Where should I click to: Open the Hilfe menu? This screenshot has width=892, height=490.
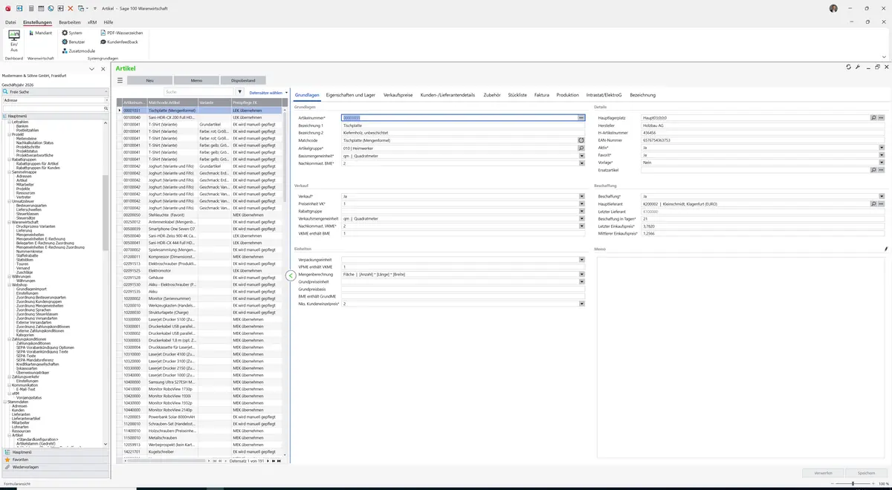[109, 22]
